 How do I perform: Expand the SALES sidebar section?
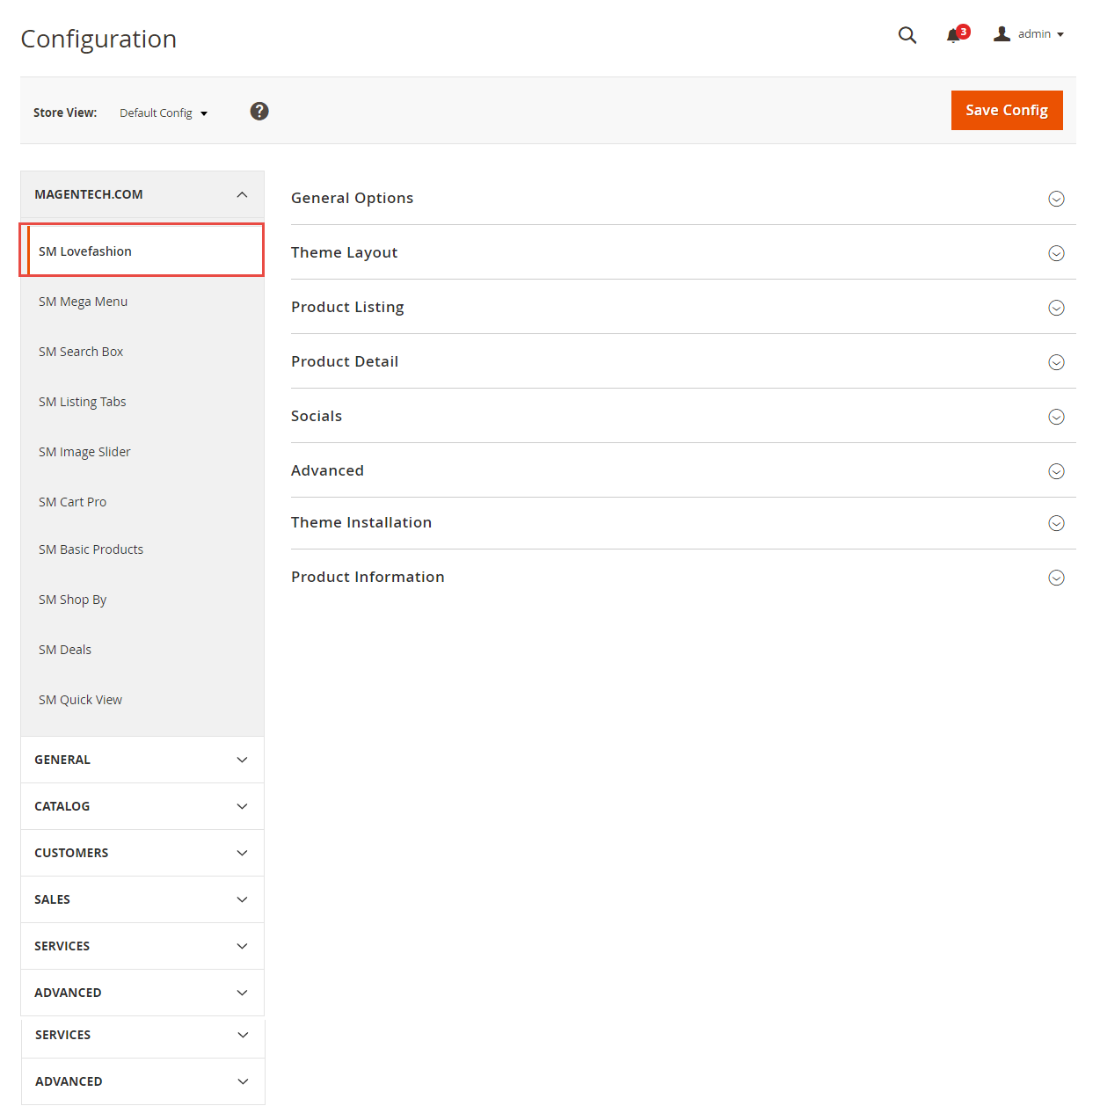142,899
